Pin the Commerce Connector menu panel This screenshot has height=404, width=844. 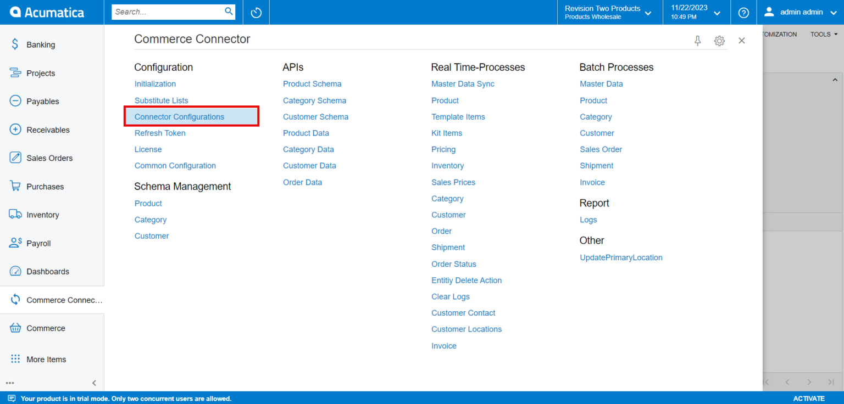698,41
